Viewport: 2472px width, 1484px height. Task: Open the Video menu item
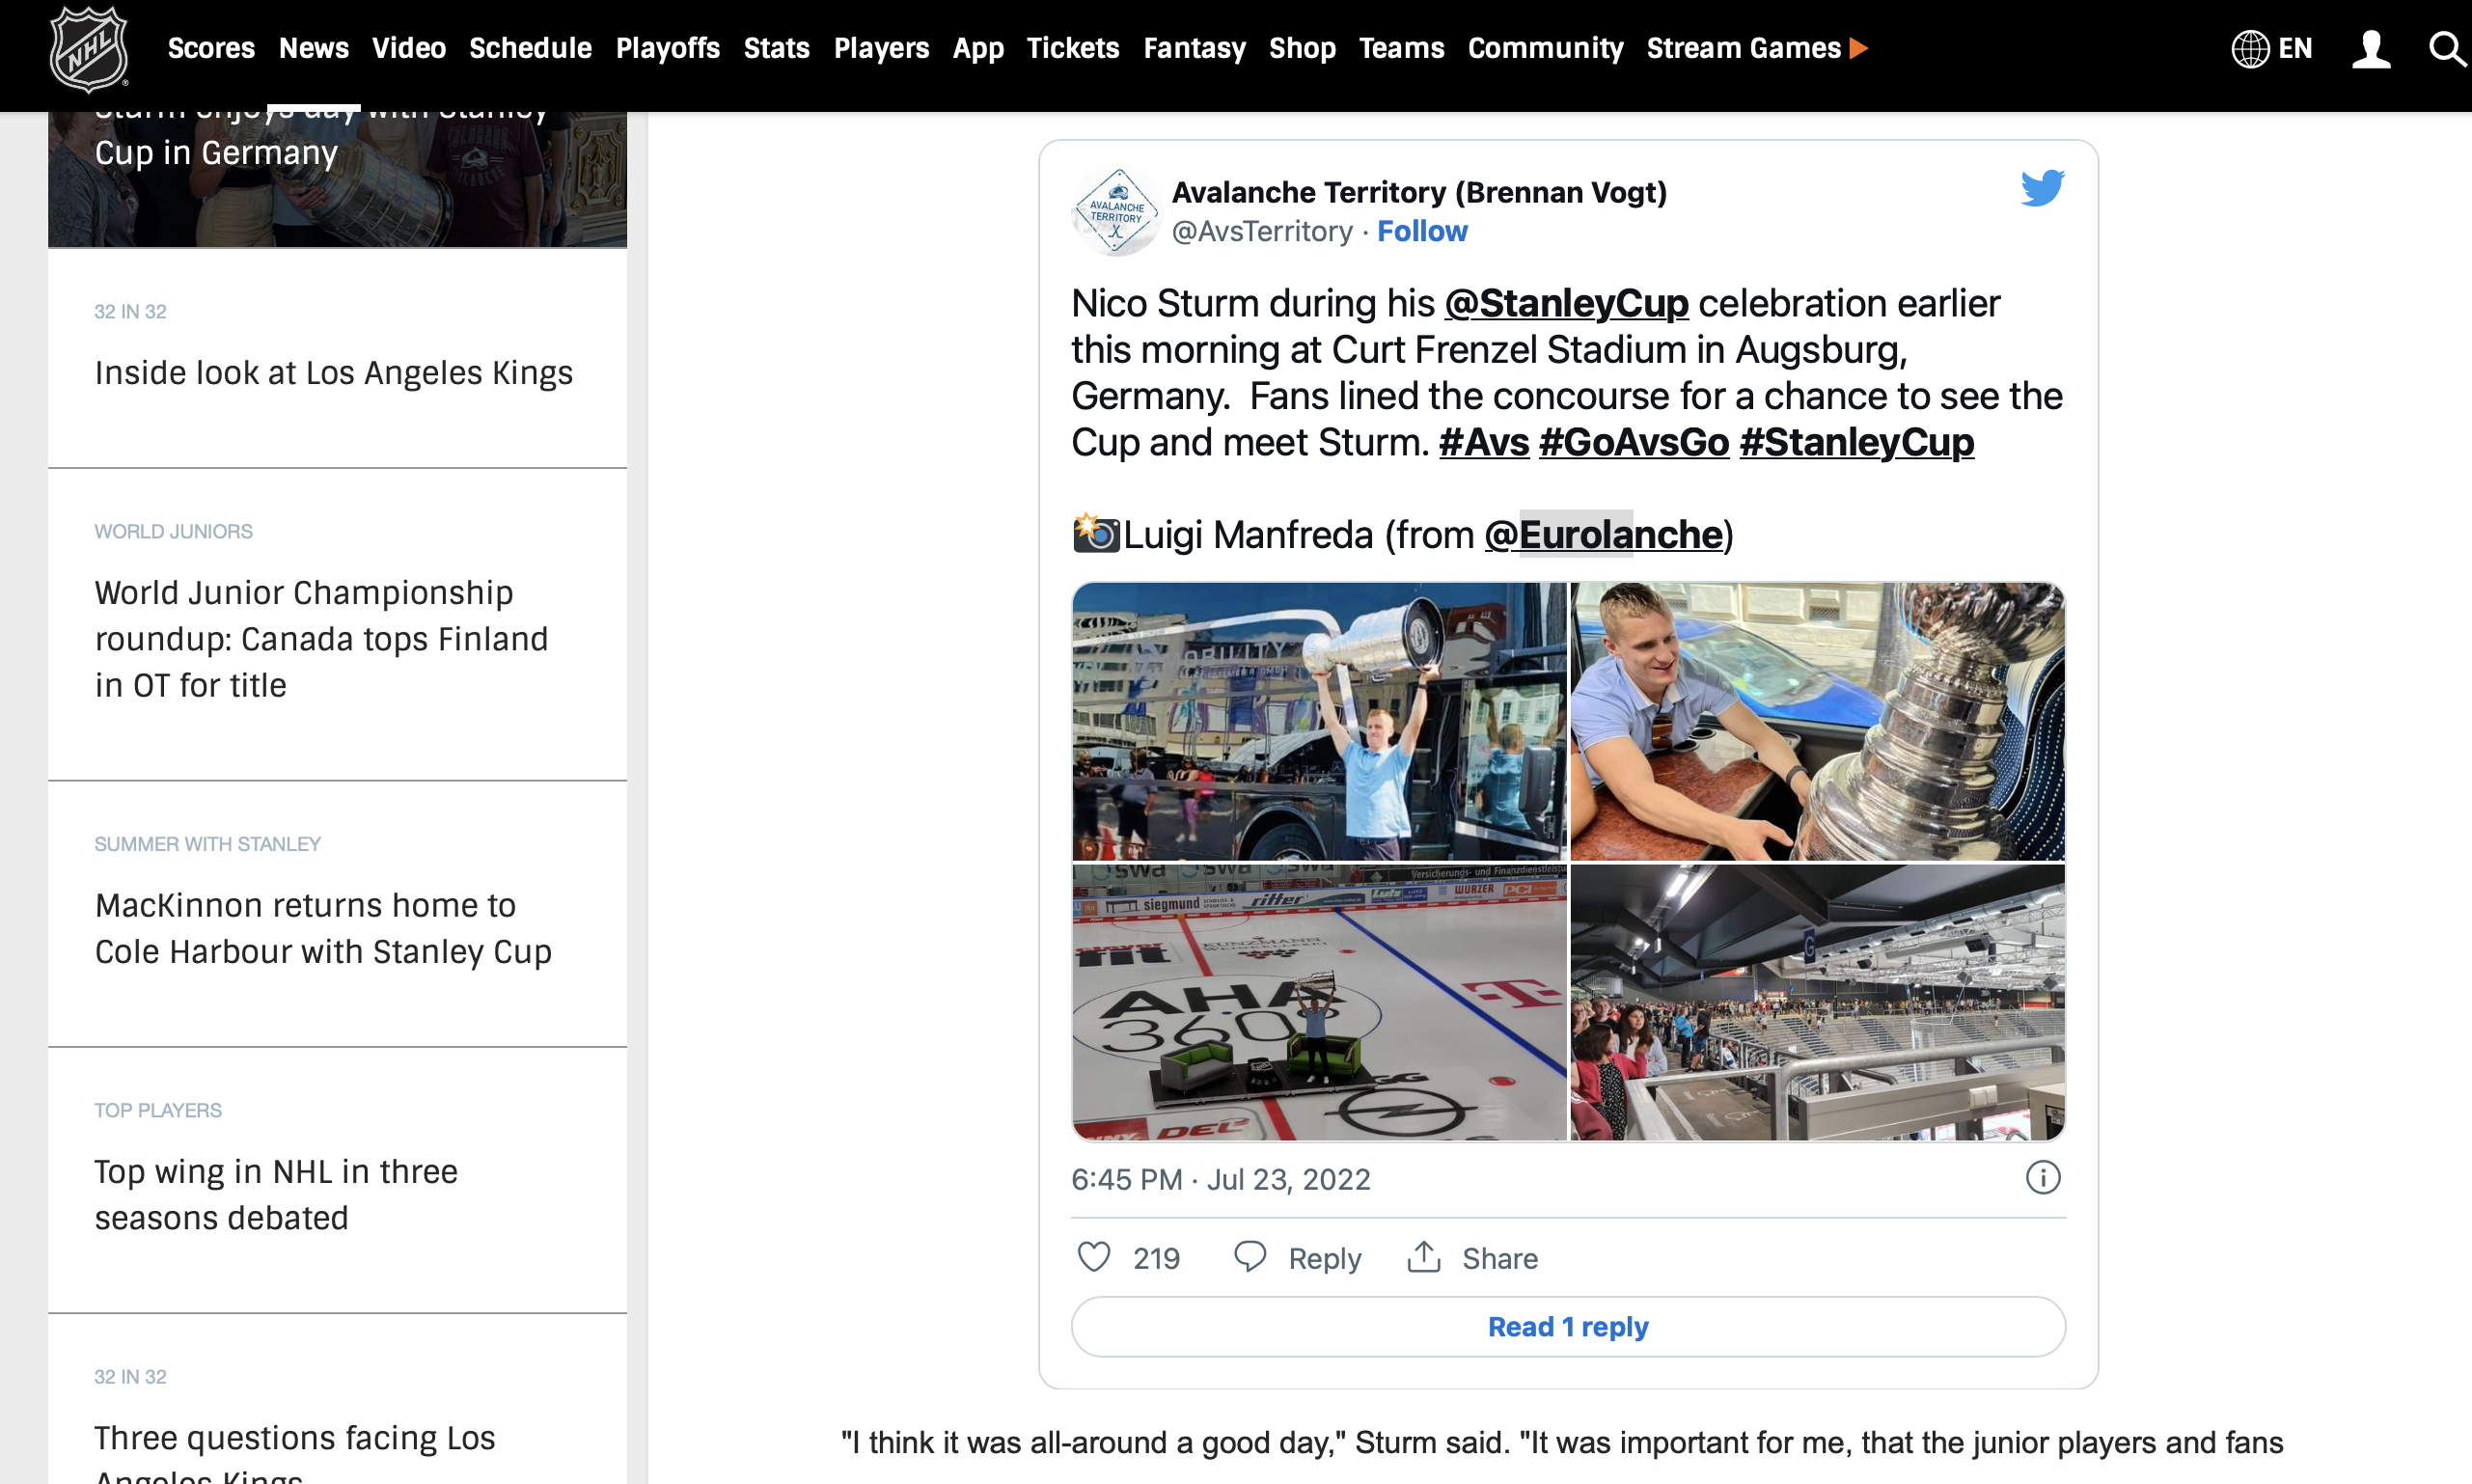pyautogui.click(x=408, y=48)
